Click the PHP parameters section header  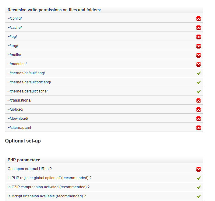[24, 160]
